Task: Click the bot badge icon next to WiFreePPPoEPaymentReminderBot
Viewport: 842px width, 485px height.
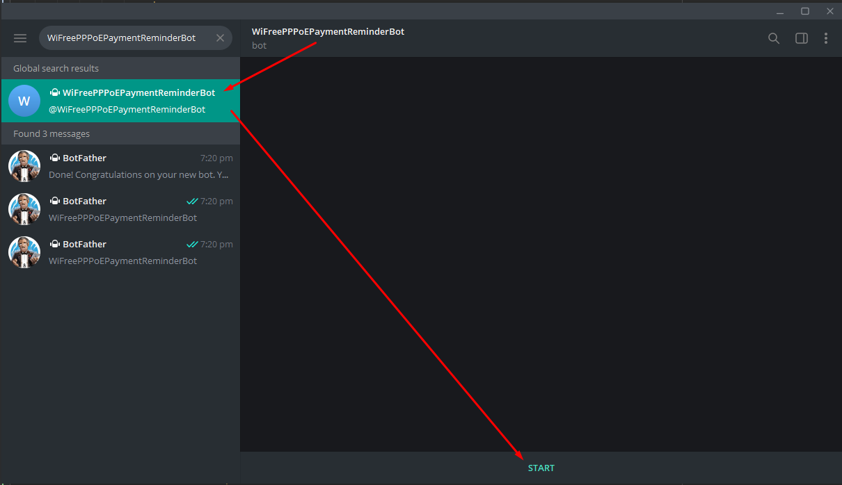Action: [x=54, y=92]
